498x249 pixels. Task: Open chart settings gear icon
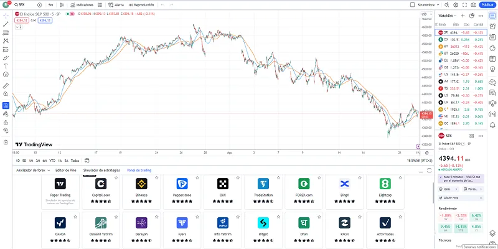(x=456, y=5)
